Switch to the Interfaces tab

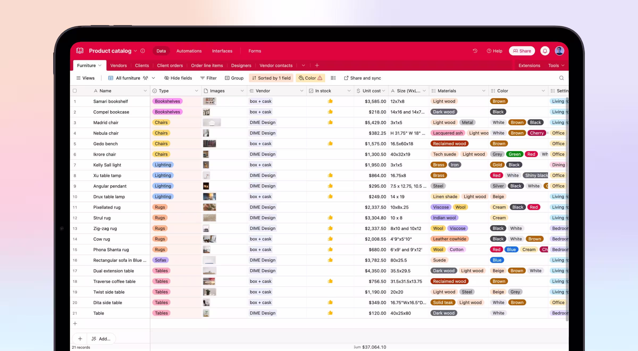pos(222,51)
